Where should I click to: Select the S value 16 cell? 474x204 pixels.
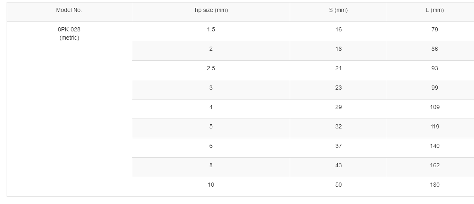(338, 30)
